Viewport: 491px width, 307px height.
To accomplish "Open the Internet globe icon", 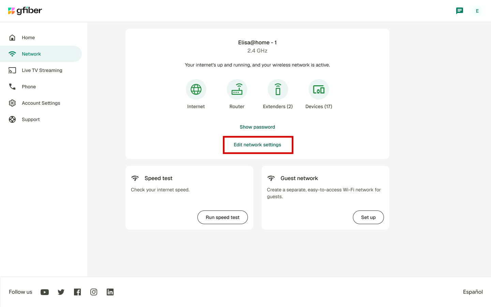I will (x=196, y=89).
